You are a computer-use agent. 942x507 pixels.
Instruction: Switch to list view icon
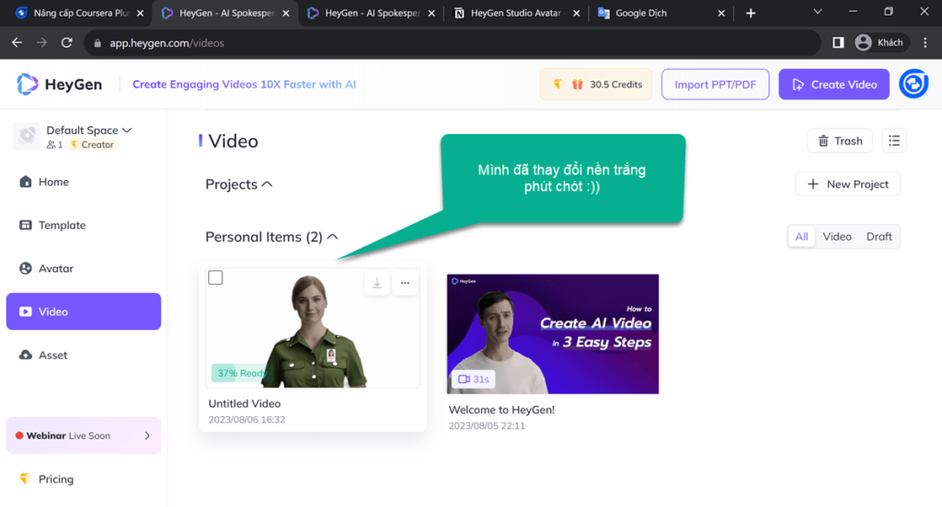point(894,141)
